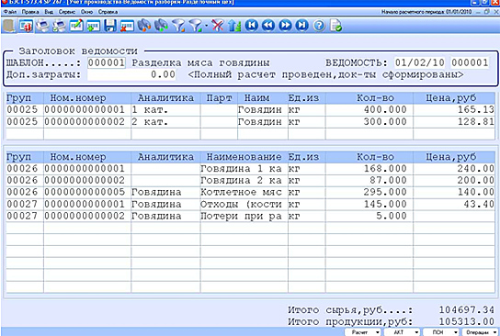Open the Правка menu
The height and width of the screenshot is (336, 500).
click(30, 12)
